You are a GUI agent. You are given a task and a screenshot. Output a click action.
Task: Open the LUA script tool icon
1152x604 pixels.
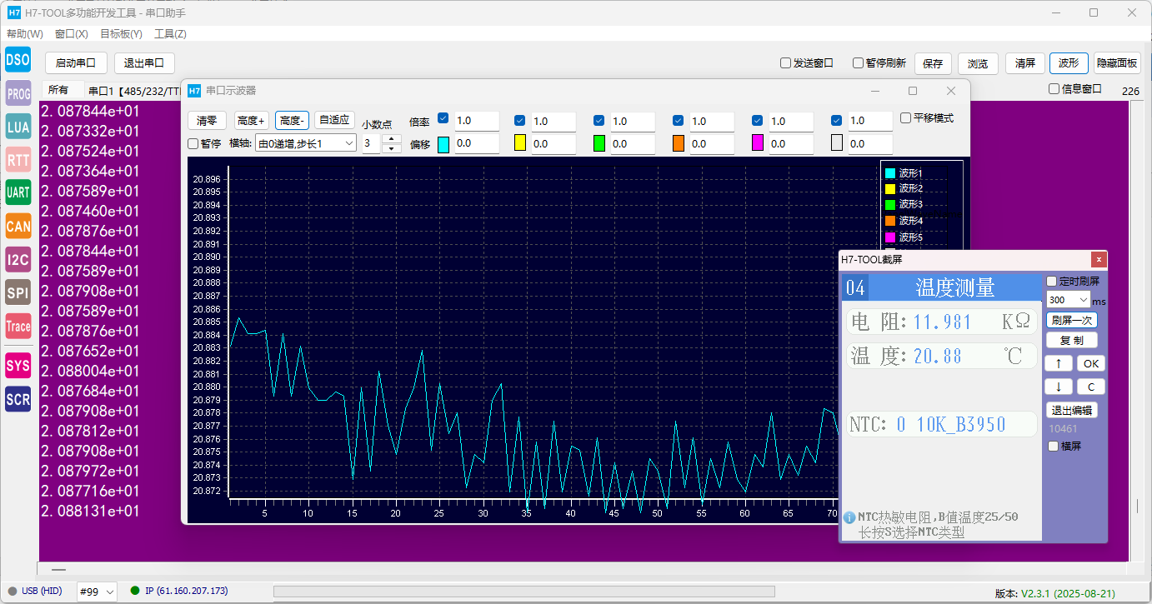coord(18,127)
